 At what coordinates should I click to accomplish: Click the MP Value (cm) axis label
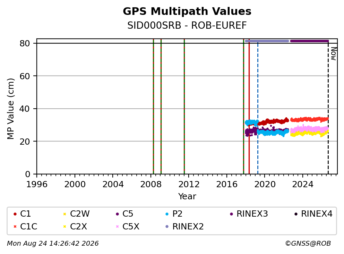10,109
